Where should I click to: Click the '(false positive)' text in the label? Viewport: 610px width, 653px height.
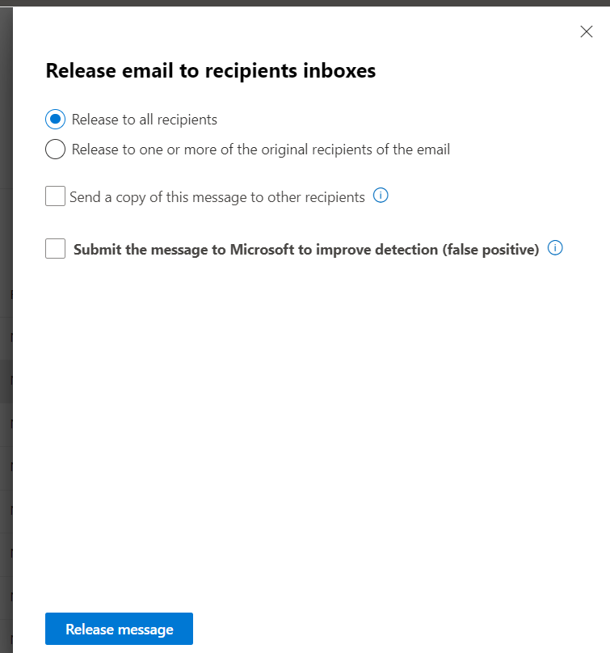(490, 250)
